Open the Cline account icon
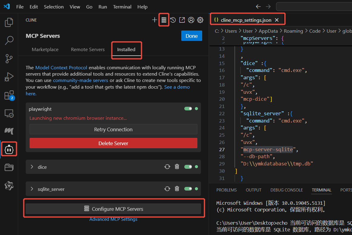The image size is (352, 235). pyautogui.click(x=191, y=20)
